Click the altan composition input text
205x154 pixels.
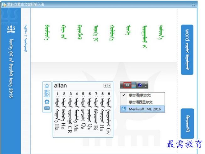tap(60, 86)
